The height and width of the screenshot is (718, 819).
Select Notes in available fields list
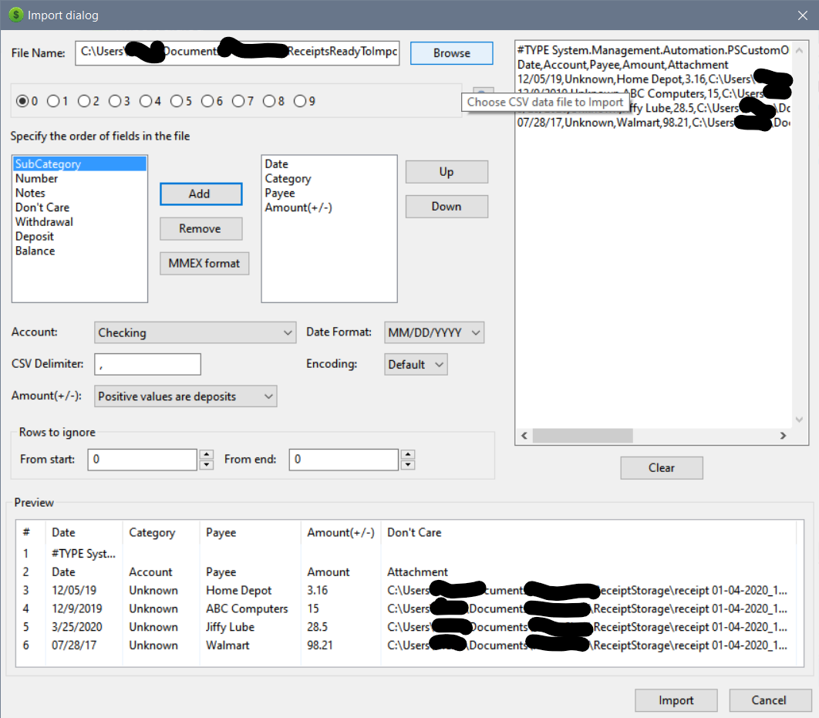tap(79, 194)
